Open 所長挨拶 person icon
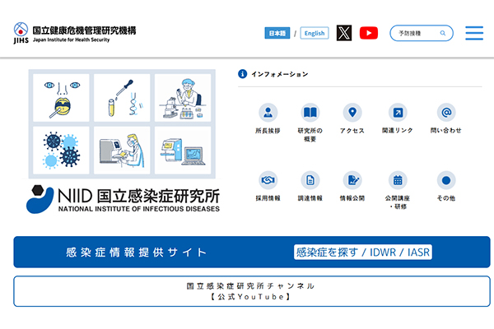Image resolution: width=494 pixels, height=329 pixels. click(x=268, y=113)
